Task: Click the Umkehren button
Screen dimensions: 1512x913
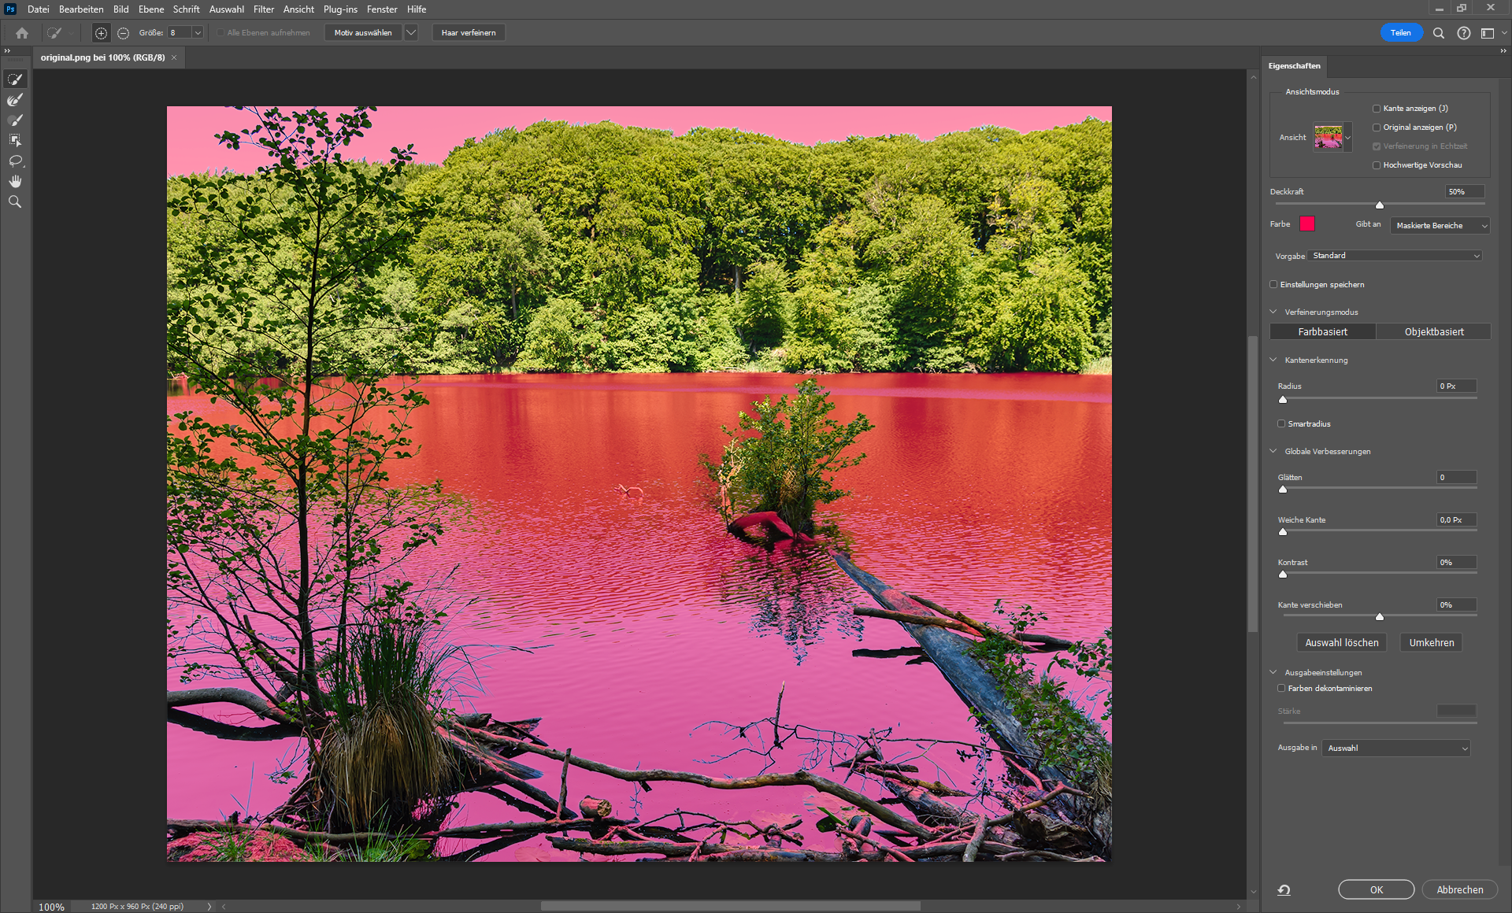Action: click(1431, 643)
